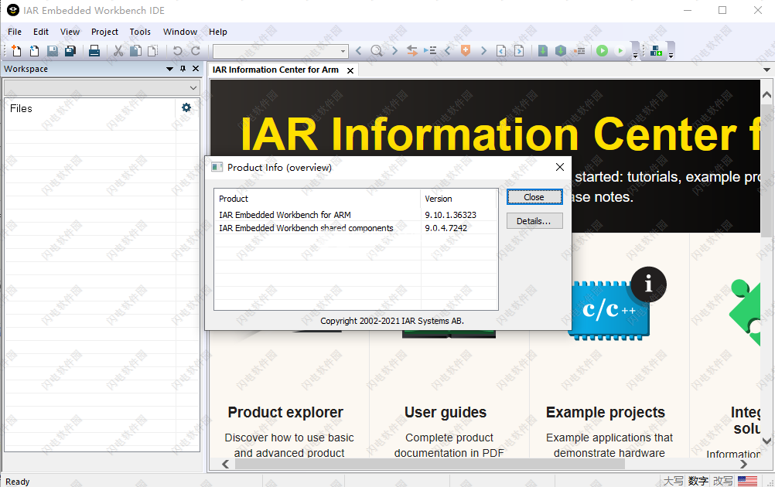
Task: Click the Redo arrow icon
Action: 194,51
